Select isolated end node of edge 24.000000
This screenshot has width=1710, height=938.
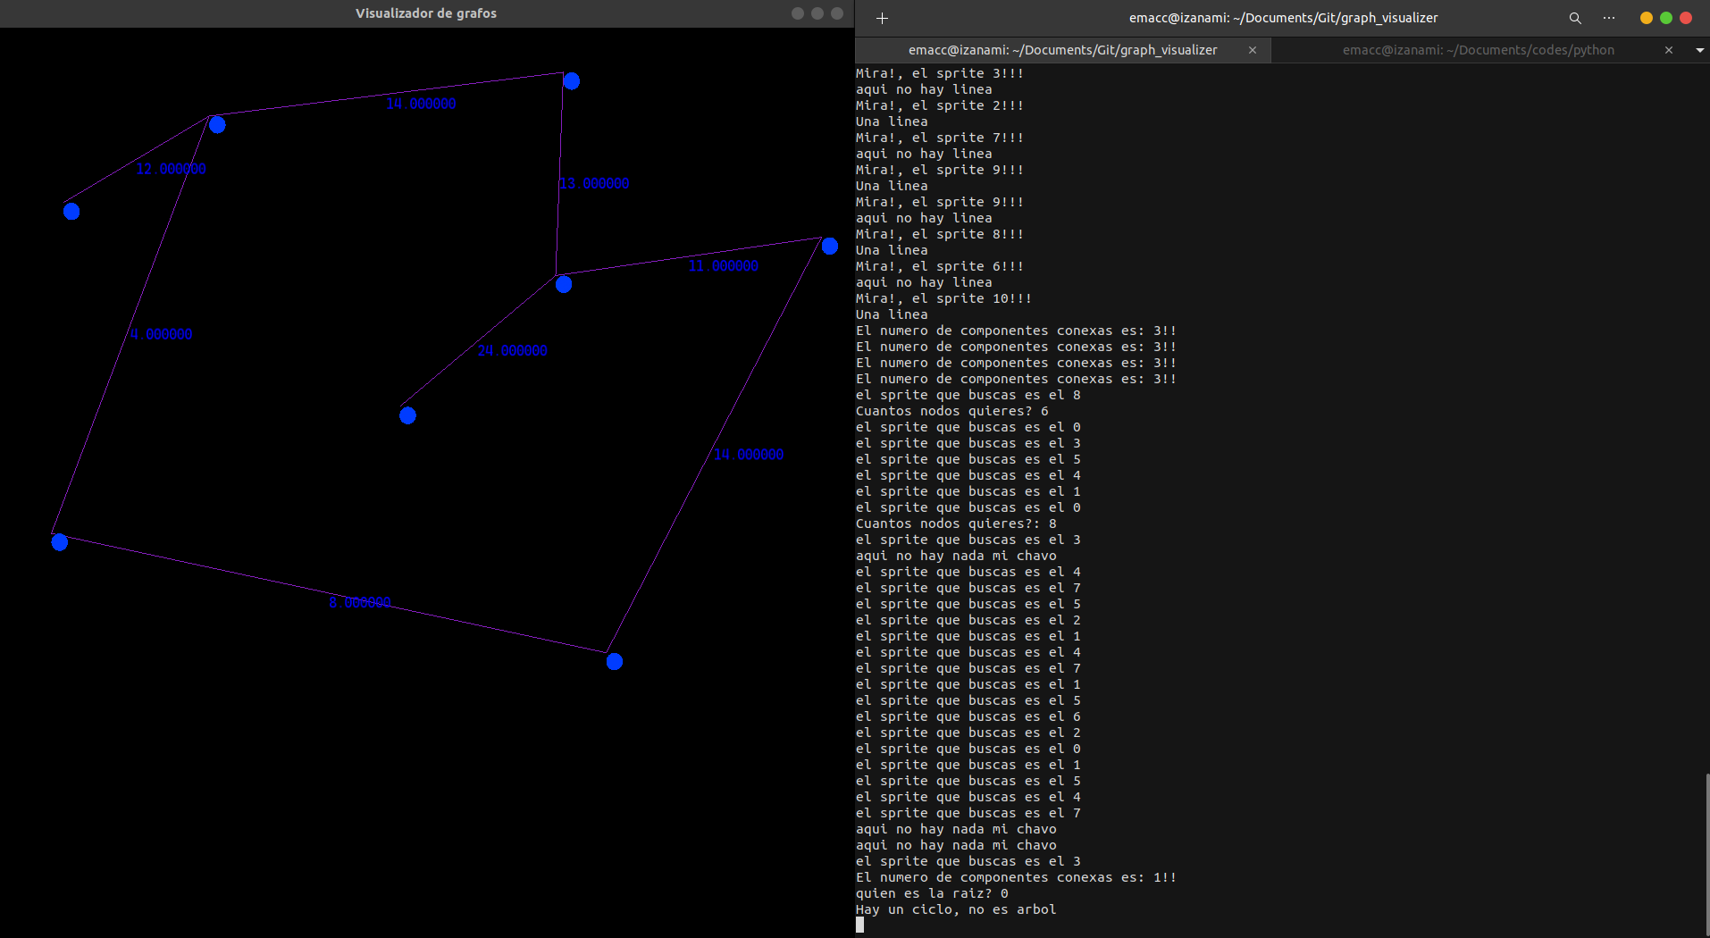407,415
